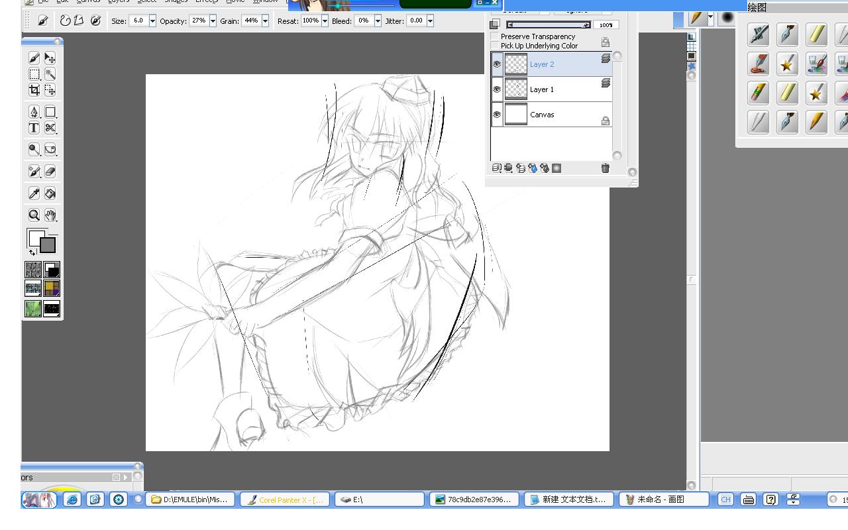Hide Layer 1 using its eye icon
This screenshot has width=848, height=530.
(x=497, y=89)
